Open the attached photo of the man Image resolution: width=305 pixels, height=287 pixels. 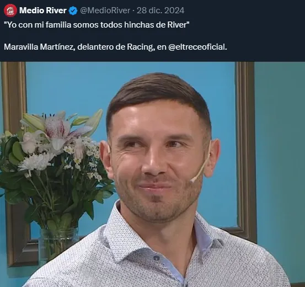coord(152,174)
